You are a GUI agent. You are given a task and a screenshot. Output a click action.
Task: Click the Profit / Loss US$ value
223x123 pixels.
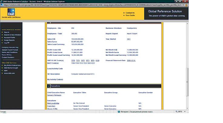point(77,50)
